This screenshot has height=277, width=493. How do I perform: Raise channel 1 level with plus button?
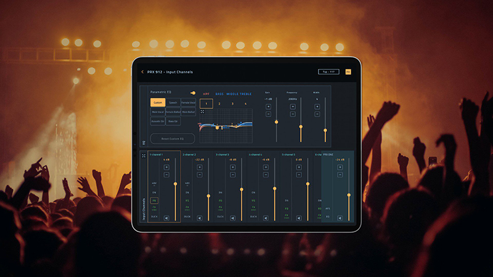(x=166, y=167)
